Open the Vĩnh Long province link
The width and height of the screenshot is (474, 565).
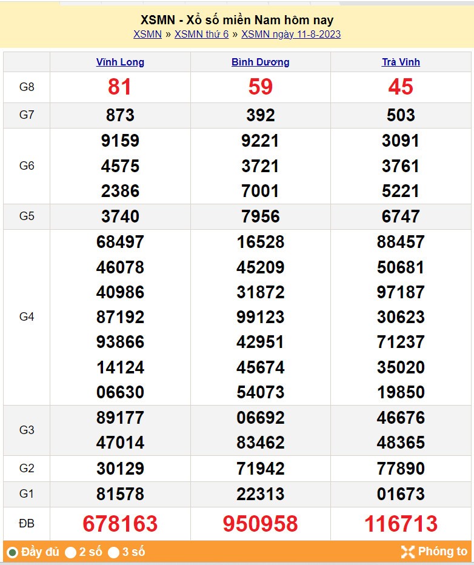pos(120,62)
